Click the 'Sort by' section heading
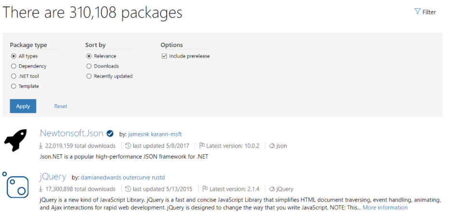The height and width of the screenshot is (219, 451). (x=95, y=45)
